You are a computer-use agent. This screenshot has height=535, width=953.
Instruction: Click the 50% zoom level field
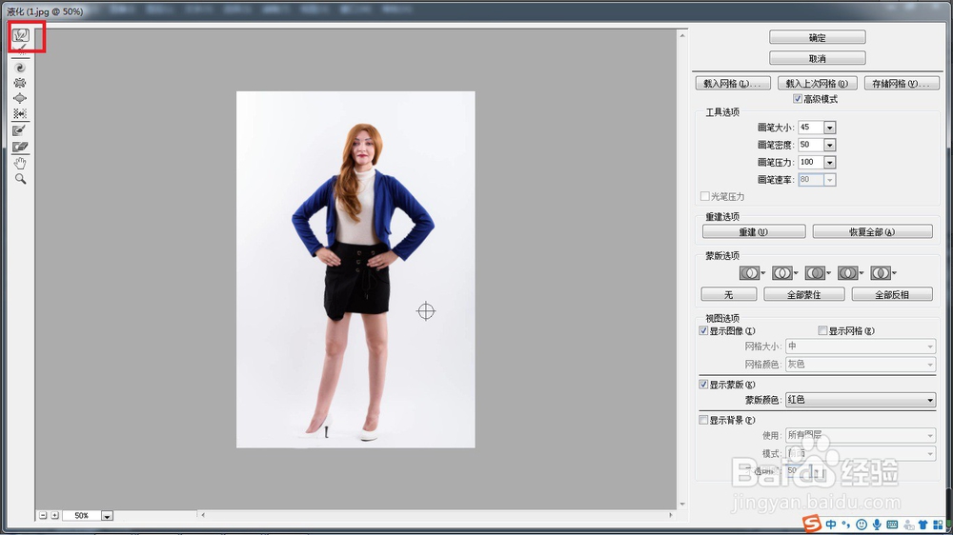pyautogui.click(x=81, y=516)
